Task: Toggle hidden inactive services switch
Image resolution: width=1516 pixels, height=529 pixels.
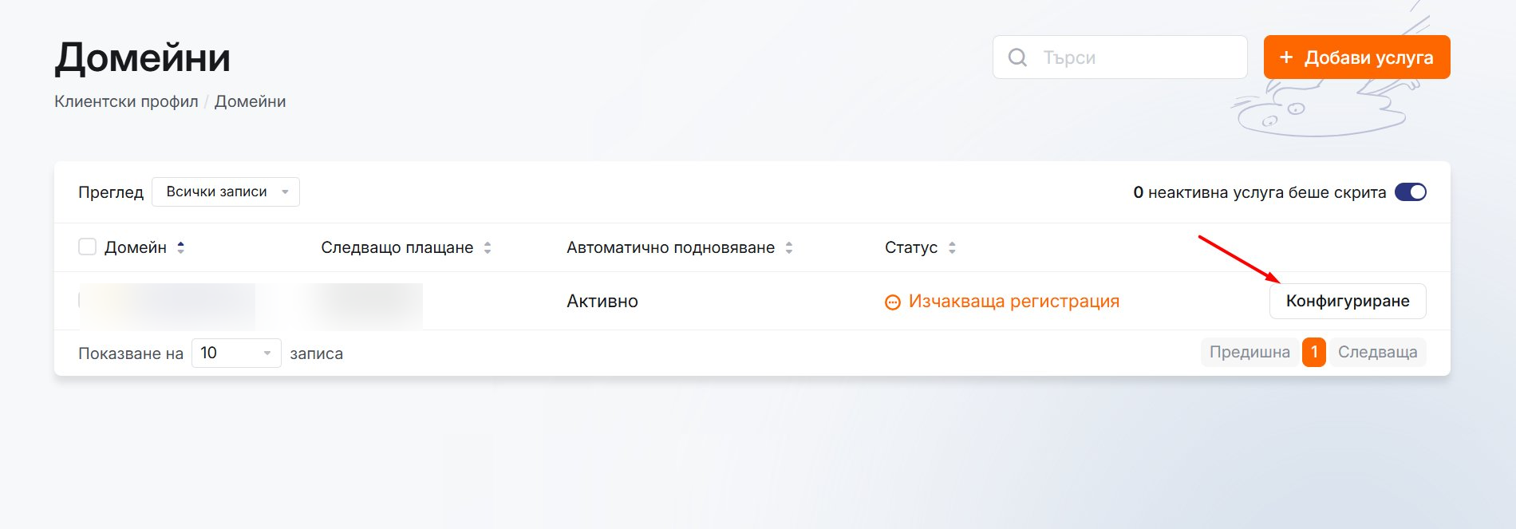Action: click(1410, 192)
